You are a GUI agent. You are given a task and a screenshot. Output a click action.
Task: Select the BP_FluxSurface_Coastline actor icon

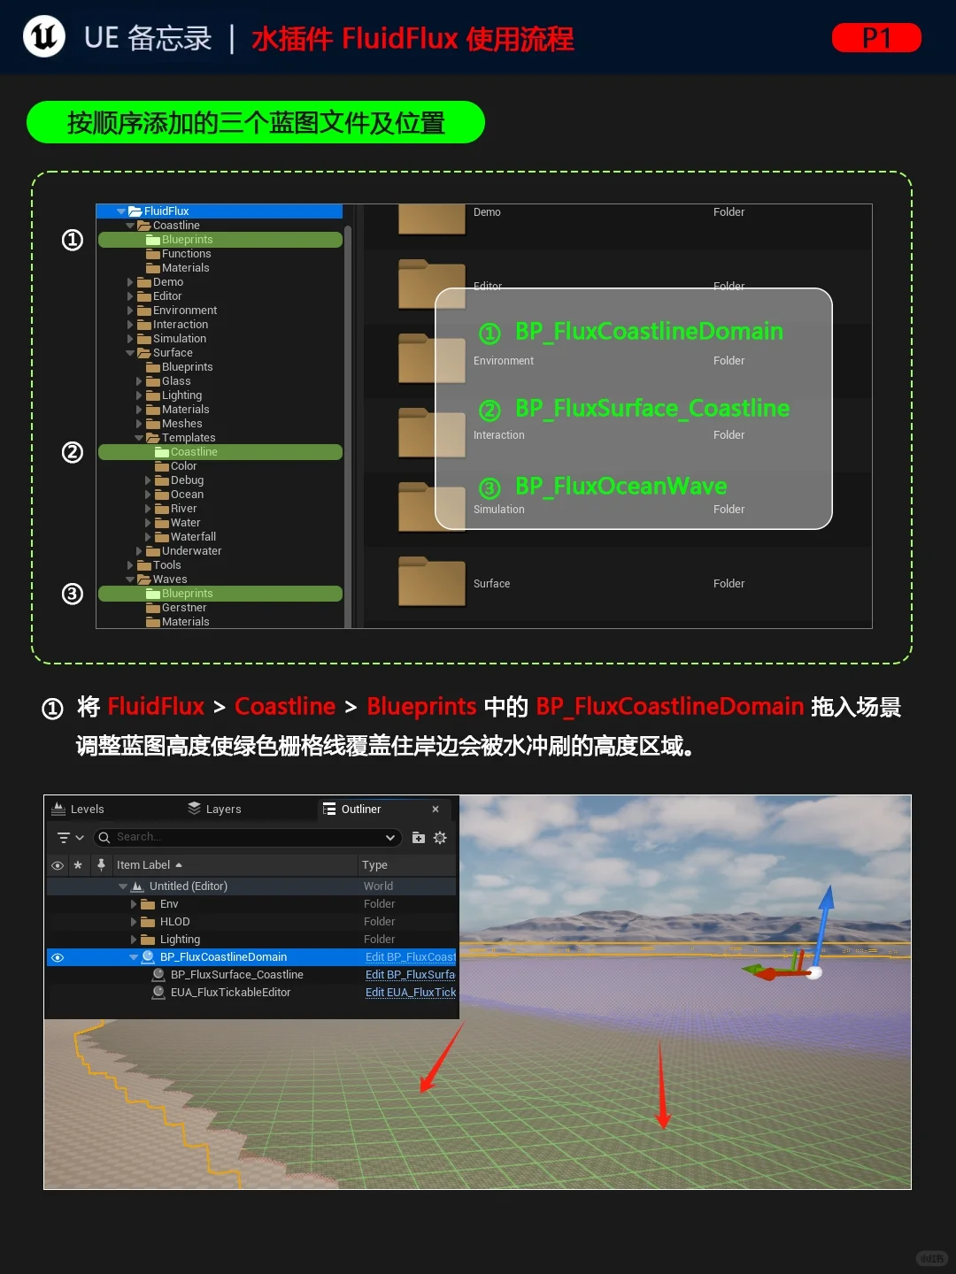click(x=158, y=974)
